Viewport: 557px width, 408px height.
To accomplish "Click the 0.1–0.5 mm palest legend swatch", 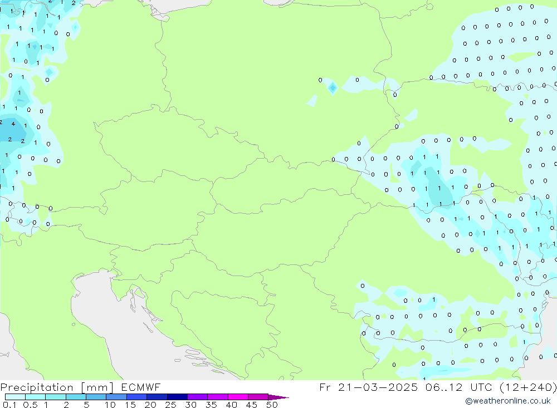I will pos(15,397).
